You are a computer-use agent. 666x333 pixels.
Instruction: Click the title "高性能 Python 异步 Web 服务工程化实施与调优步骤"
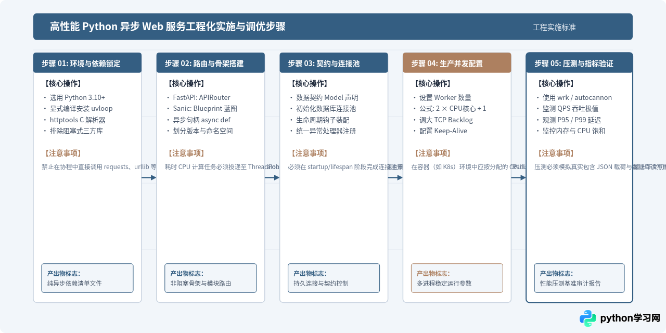coord(168,27)
